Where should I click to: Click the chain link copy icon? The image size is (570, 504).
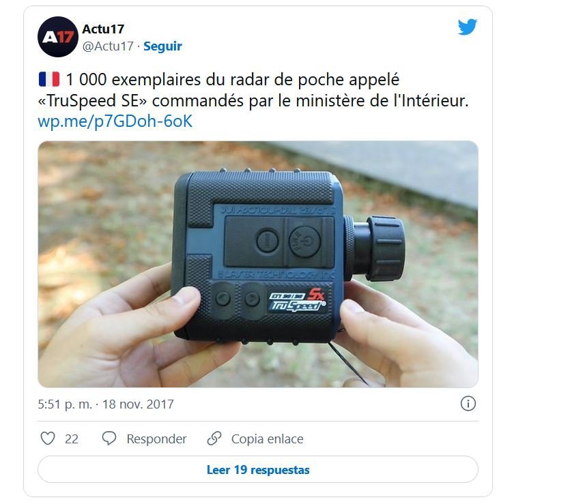[214, 439]
